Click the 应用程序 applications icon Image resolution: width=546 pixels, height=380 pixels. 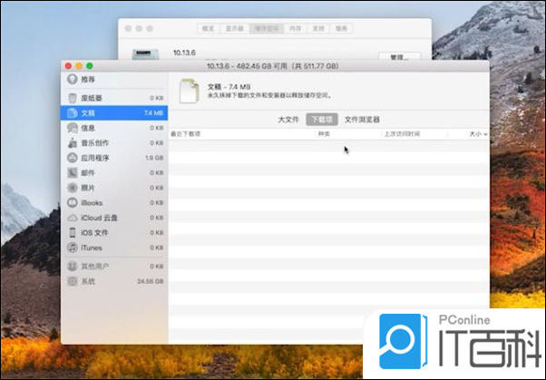click(73, 158)
